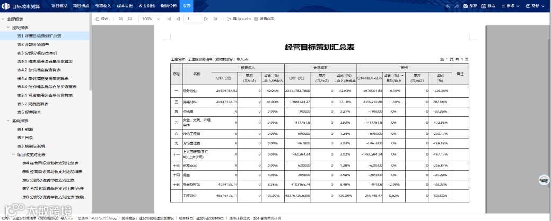Click the 现场管理费 row name cell
Viewport: 552px width, 221px height.
tap(197, 143)
